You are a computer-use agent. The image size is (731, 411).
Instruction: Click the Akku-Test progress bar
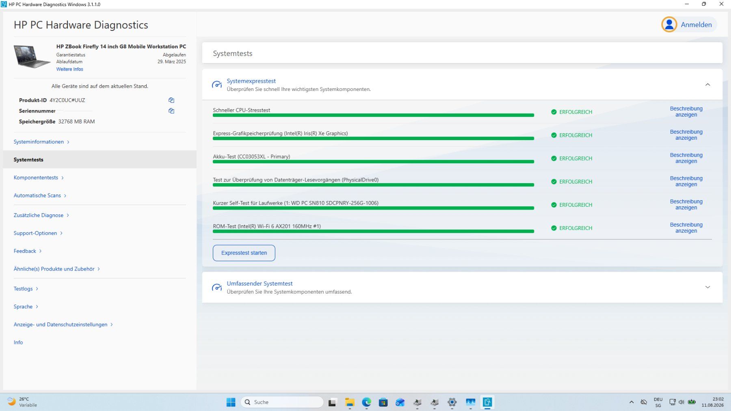click(373, 162)
